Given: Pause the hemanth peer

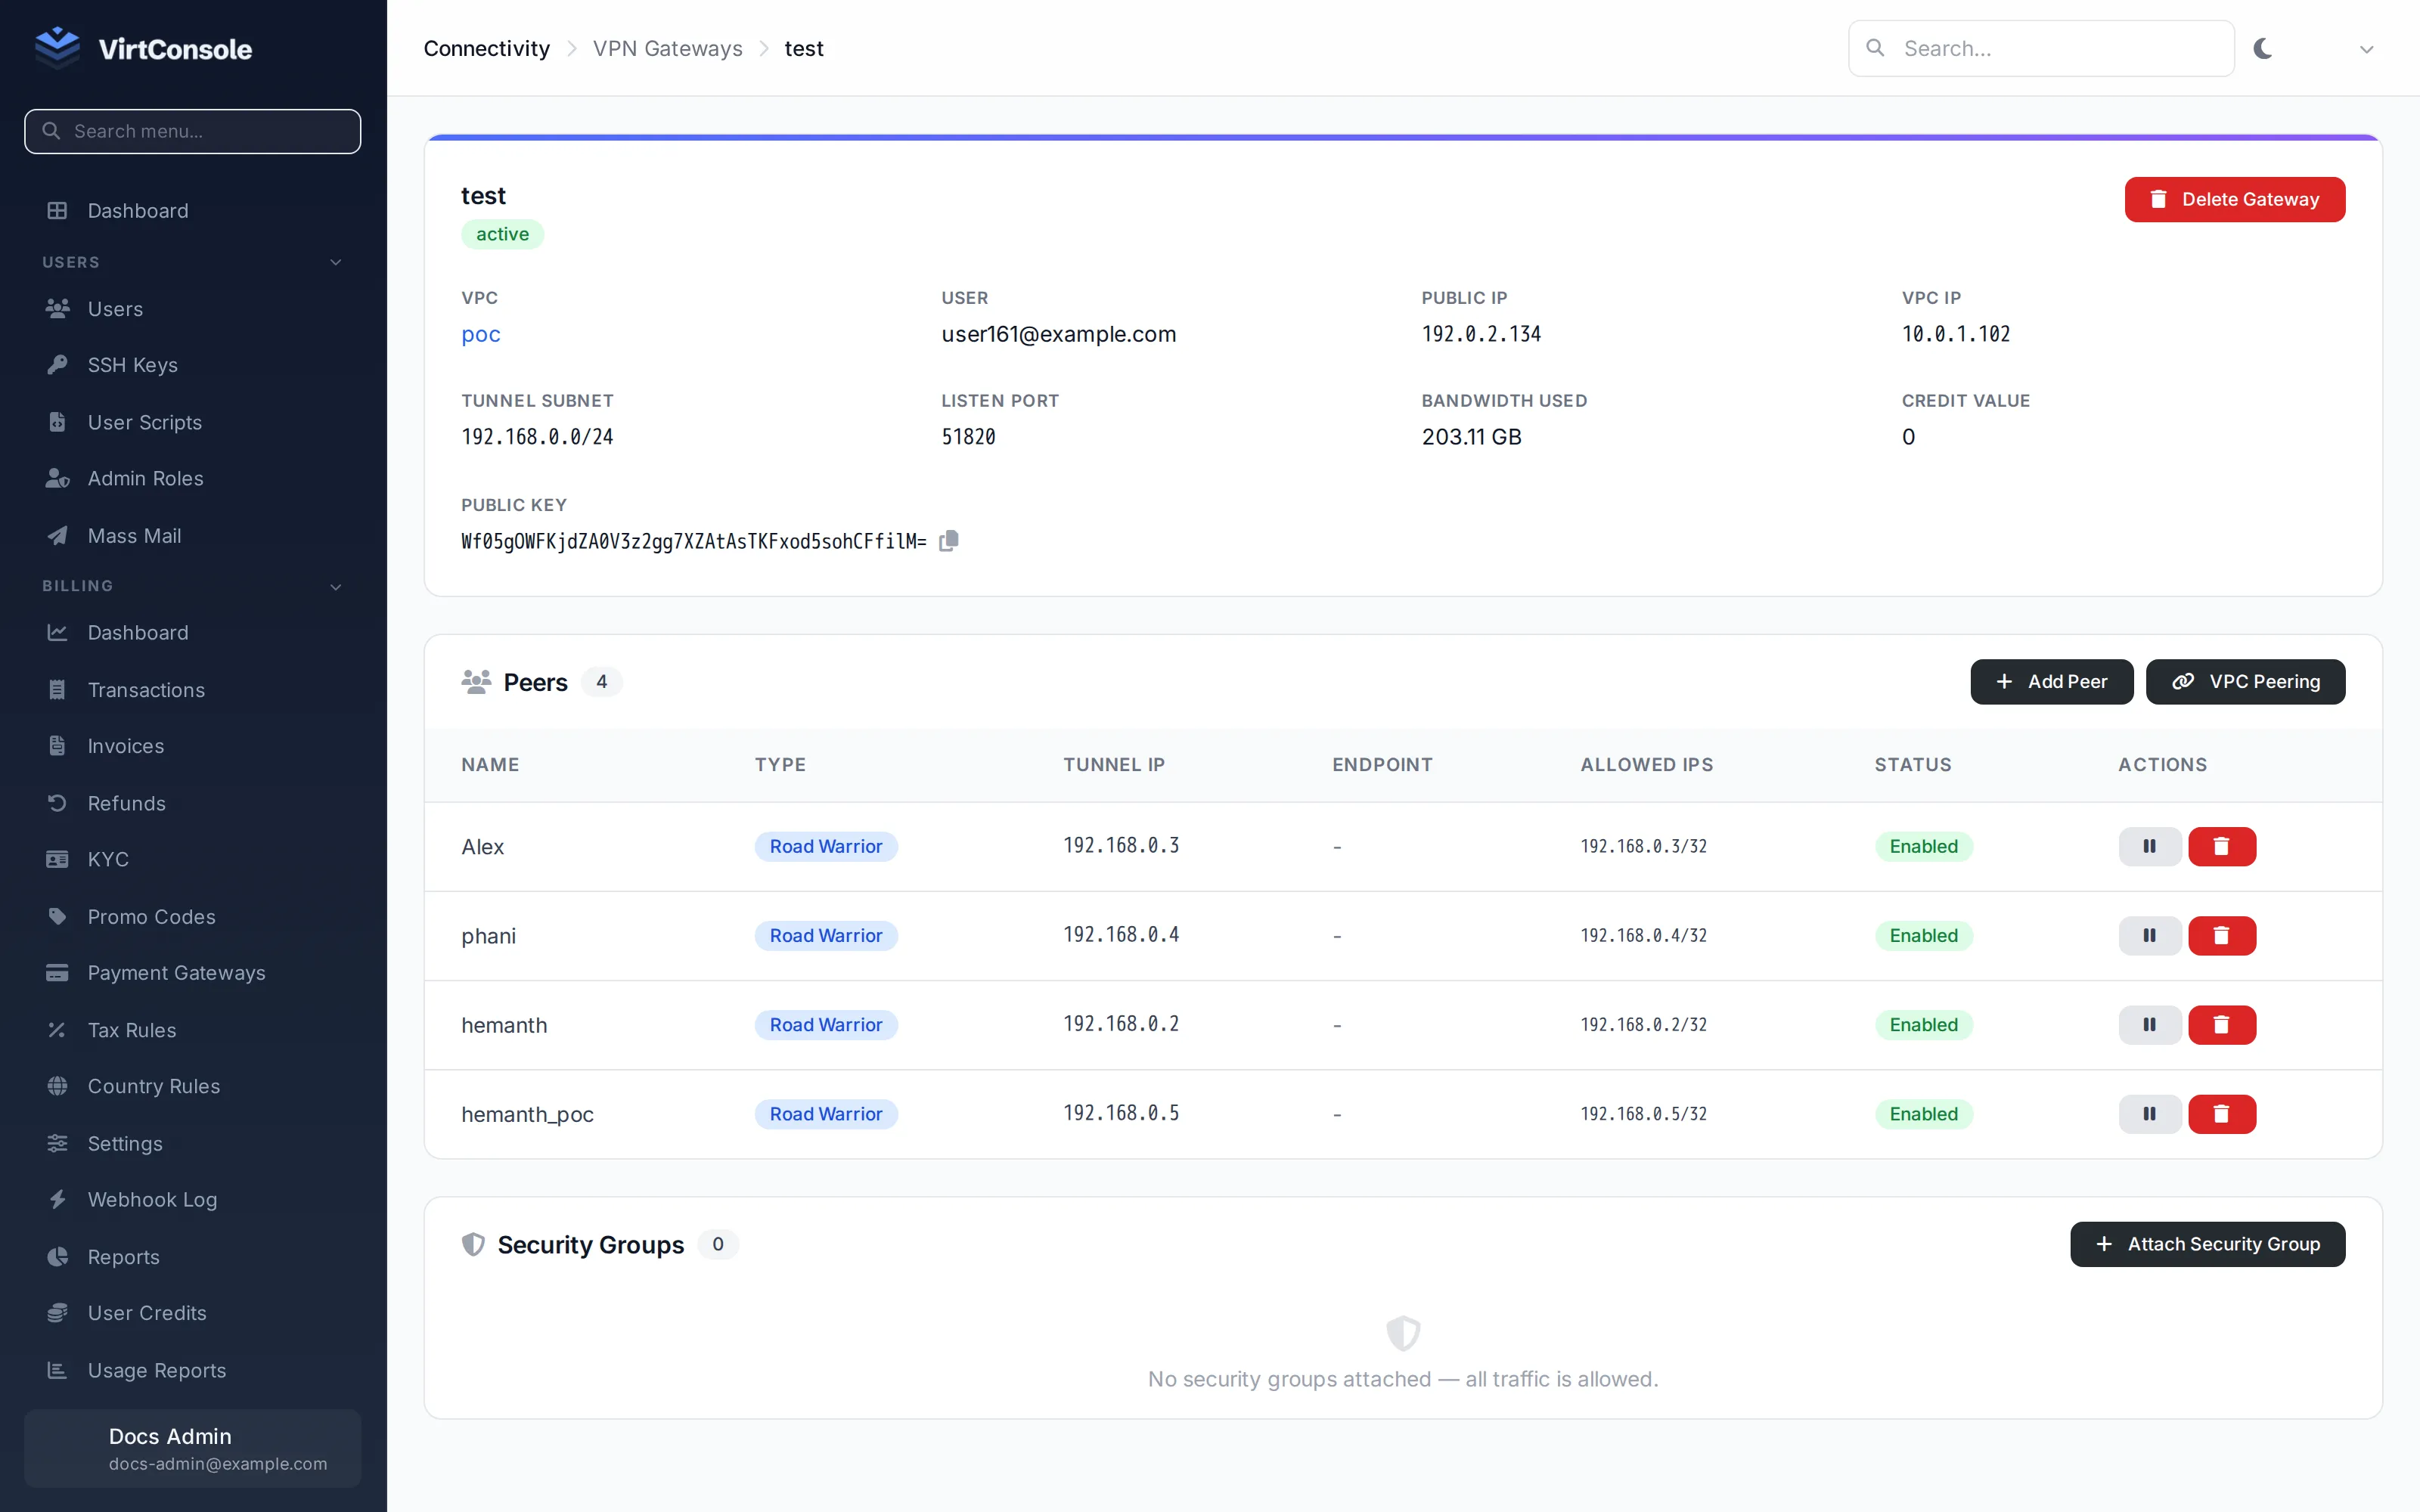Looking at the screenshot, I should [x=2149, y=1024].
